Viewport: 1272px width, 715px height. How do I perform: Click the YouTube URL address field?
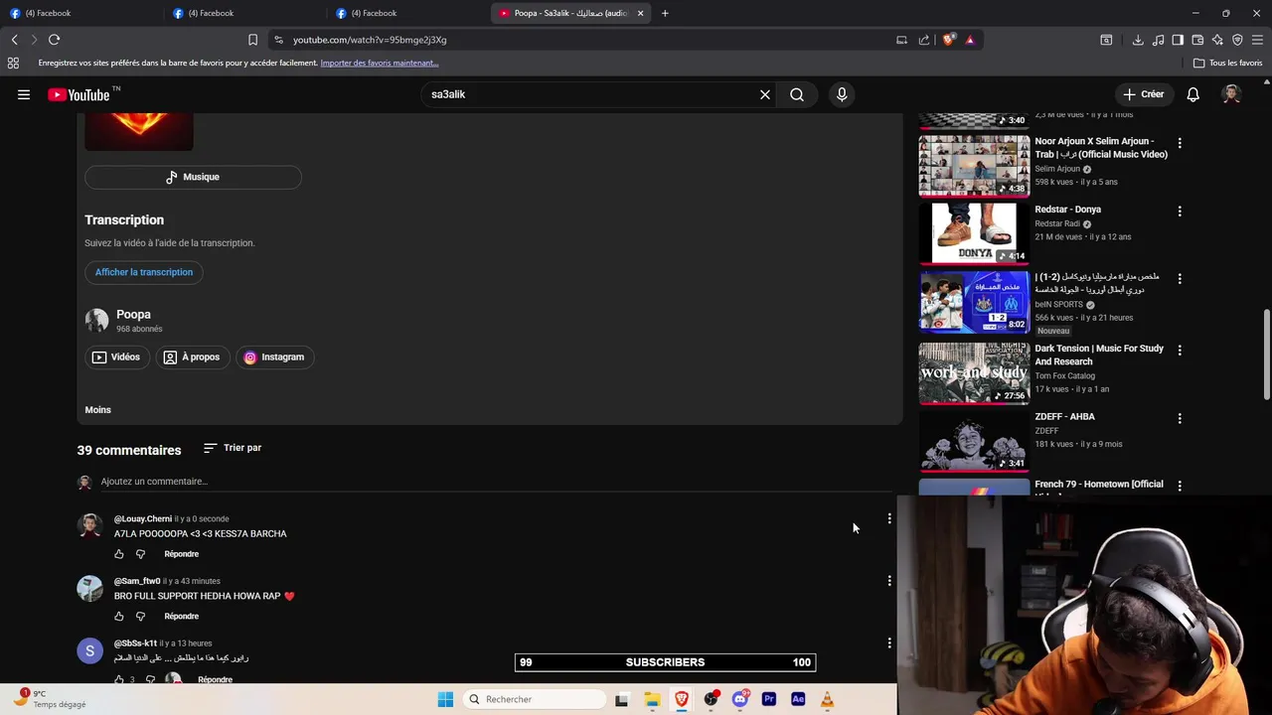(x=586, y=40)
